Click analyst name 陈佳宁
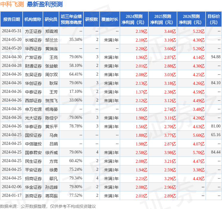Image resolution: width=222 pixels, height=209 pixels. tap(51, 118)
